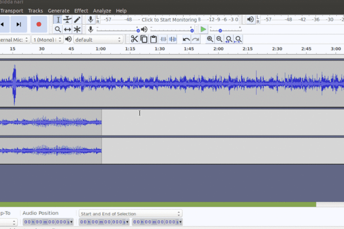344x229 pixels.
Task: Click the Redo arrow
Action: click(196, 39)
